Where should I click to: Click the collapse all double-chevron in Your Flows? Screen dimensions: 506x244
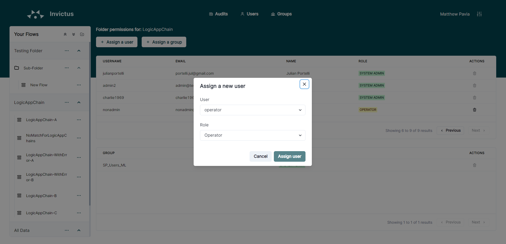pyautogui.click(x=65, y=34)
